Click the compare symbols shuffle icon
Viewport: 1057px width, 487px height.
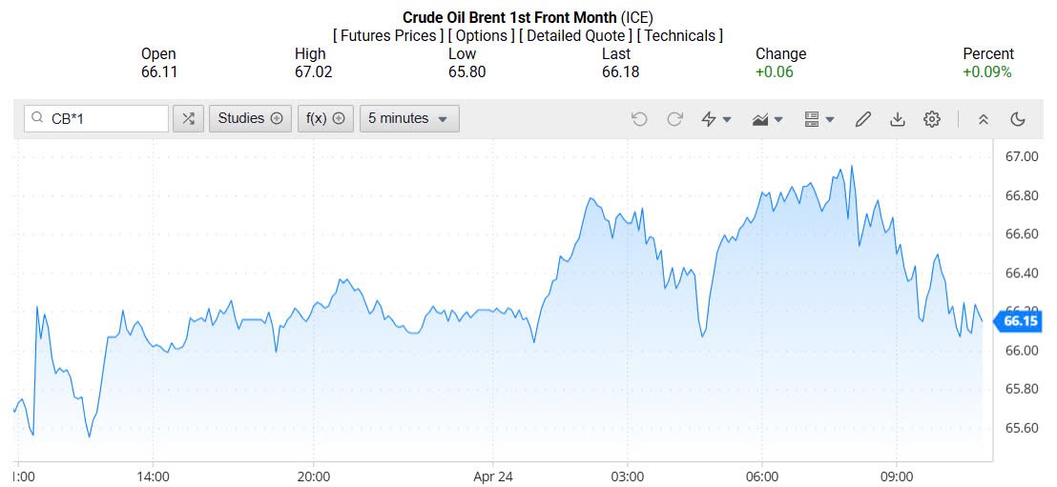point(188,118)
